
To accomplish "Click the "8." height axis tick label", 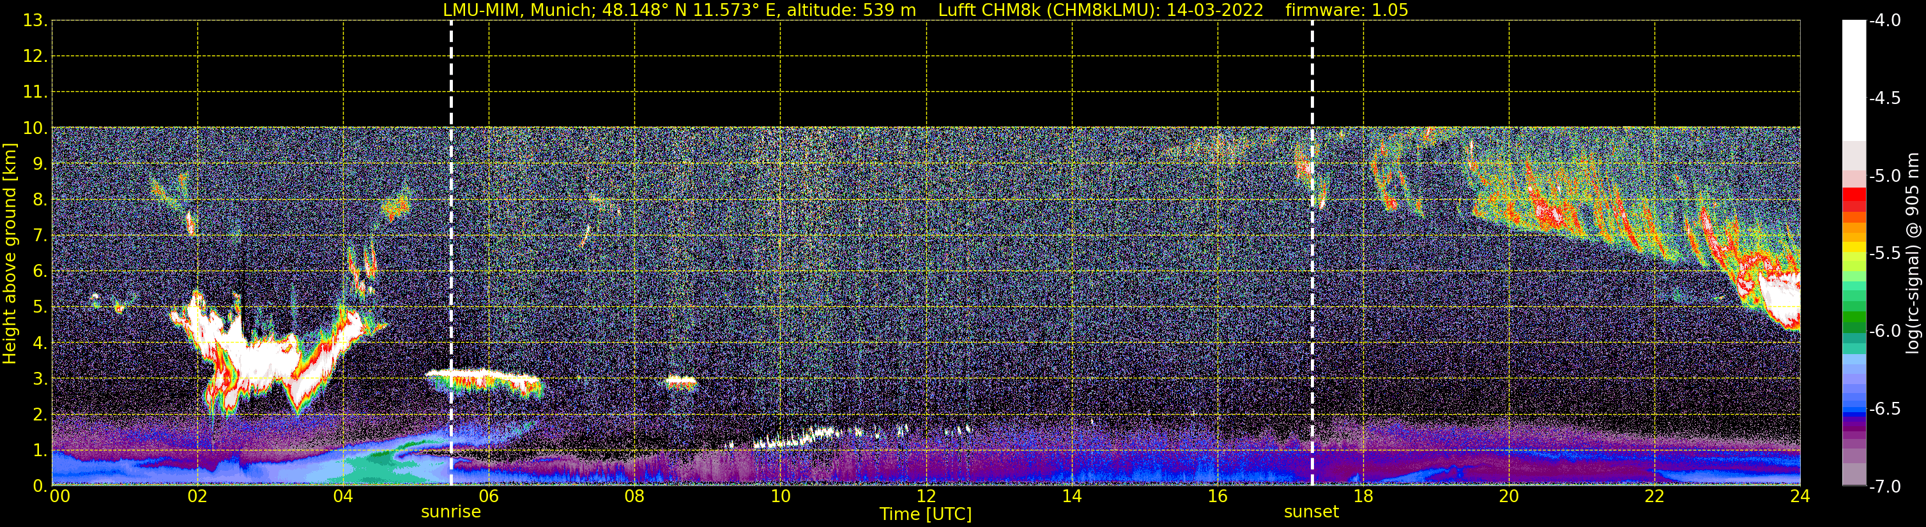I will click(x=39, y=199).
